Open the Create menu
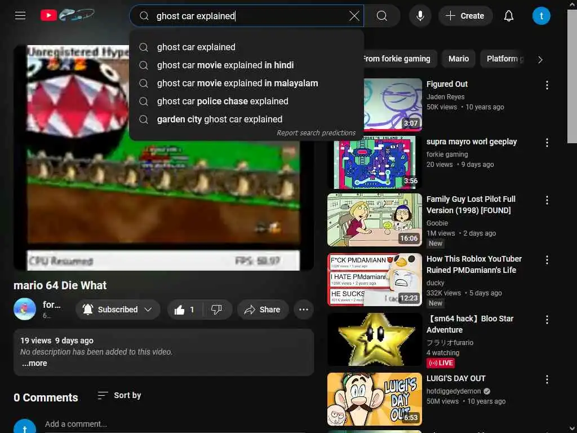Viewport: 577px width, 433px height. pos(465,16)
